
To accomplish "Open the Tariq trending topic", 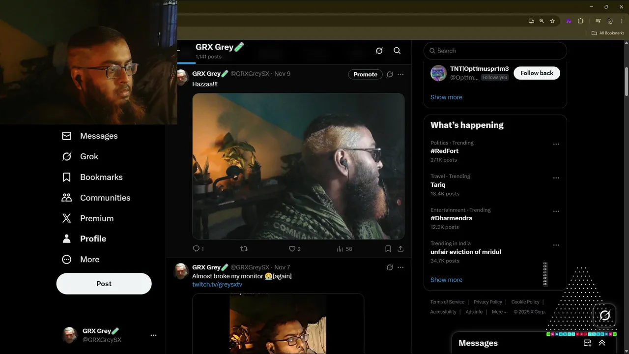I will (438, 185).
